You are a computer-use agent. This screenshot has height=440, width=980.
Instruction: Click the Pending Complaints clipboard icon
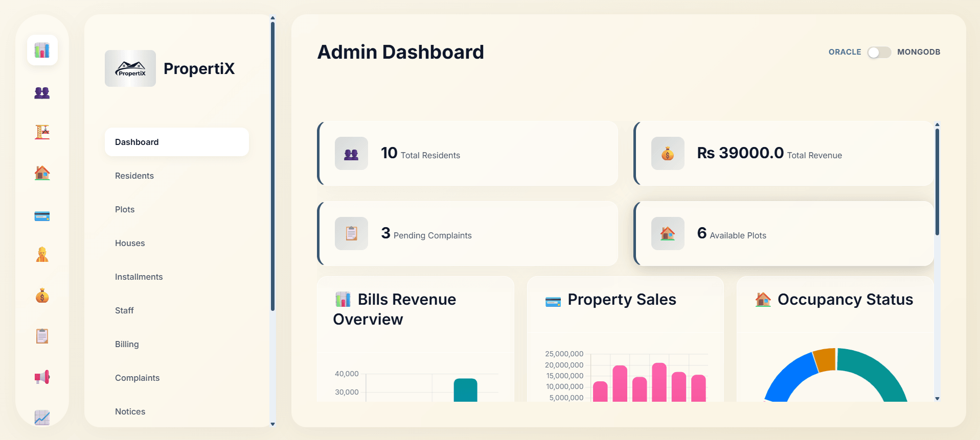[x=351, y=234]
